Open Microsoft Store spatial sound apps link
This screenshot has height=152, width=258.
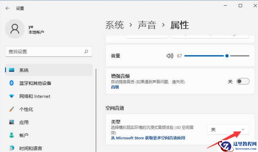(x=148, y=138)
